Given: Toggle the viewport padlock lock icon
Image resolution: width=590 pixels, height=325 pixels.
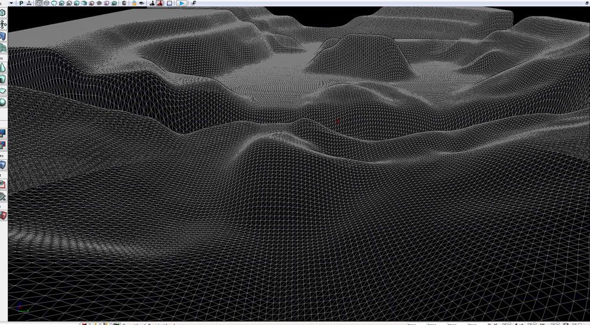Looking at the screenshot, I should [135, 3].
